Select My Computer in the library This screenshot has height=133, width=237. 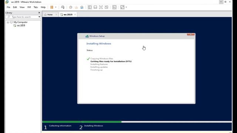[x=20, y=22]
